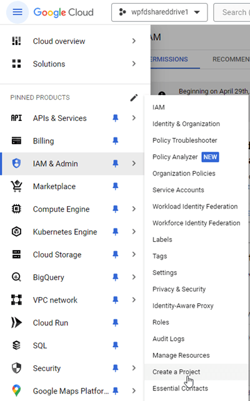Expand Compute Engine submenu arrow
The image size is (250, 401).
[x=134, y=209]
